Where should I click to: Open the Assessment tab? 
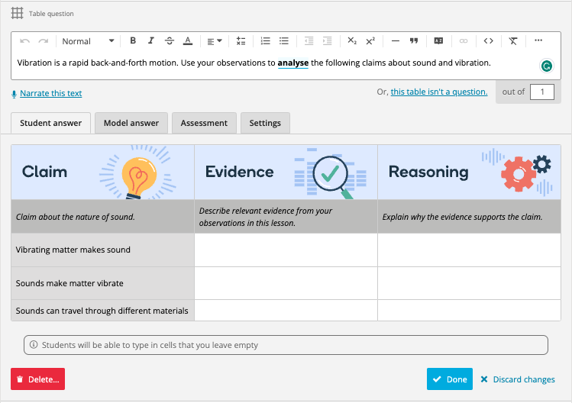point(204,123)
